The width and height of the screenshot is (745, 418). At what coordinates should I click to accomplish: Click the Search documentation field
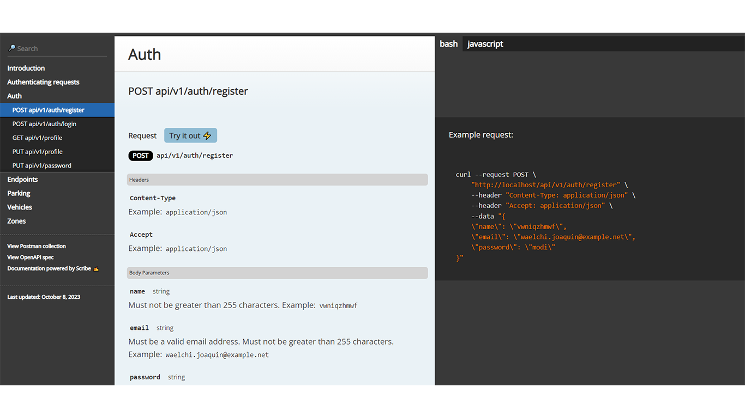click(57, 48)
